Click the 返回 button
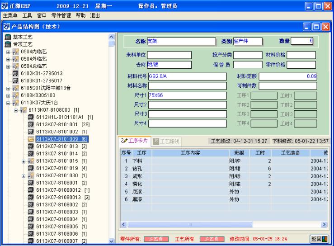334x246 pixels. (319, 239)
